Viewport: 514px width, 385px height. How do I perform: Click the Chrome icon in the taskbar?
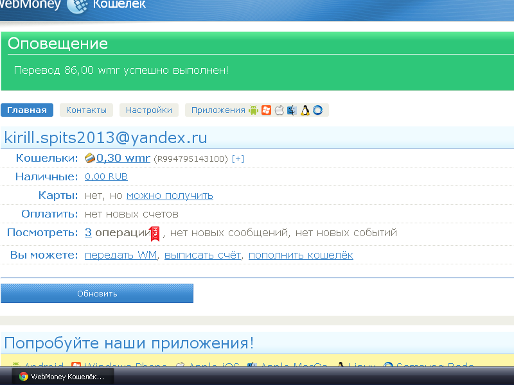[23, 377]
